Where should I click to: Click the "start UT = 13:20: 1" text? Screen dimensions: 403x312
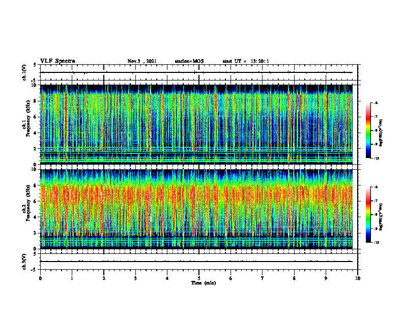point(246,61)
